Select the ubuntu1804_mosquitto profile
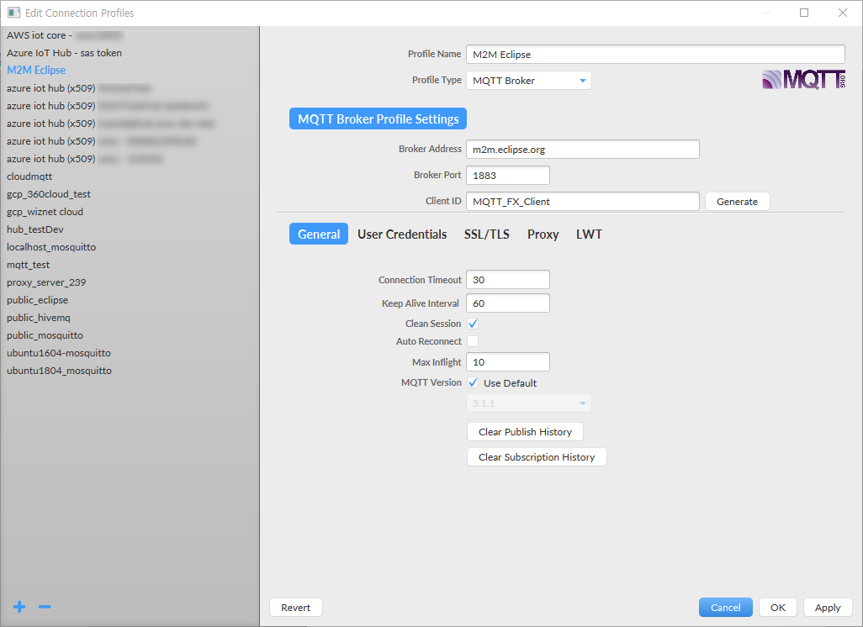Screen dimensions: 863x627 pos(130,370)
